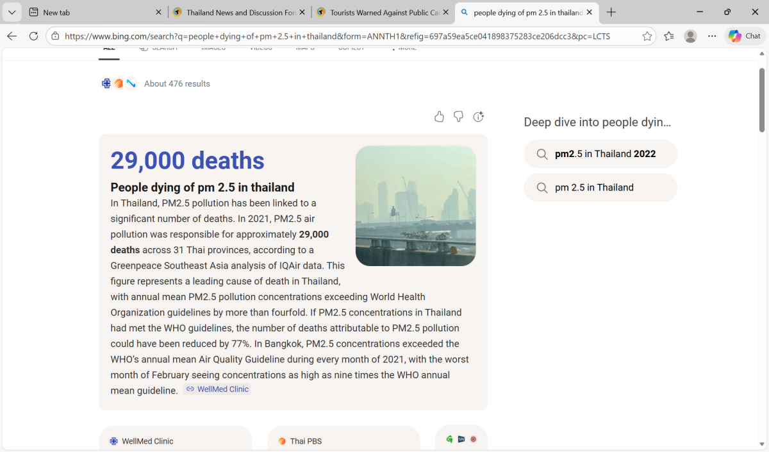Open the WellMed Clinic source link
This screenshot has width=769, height=452.
(217, 389)
